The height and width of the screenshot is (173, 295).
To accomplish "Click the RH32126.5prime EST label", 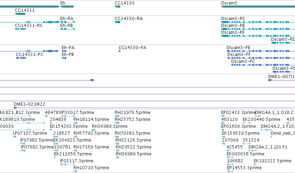I will click(133, 140).
